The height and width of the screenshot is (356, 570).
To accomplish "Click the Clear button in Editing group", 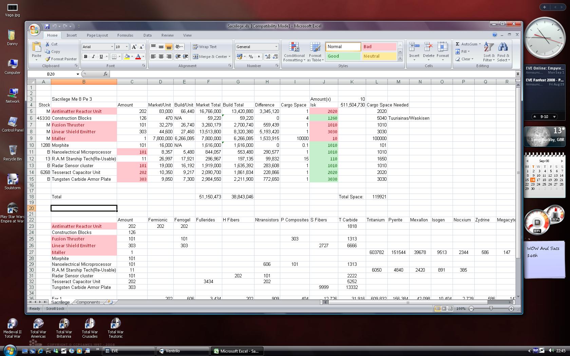I will point(464,59).
